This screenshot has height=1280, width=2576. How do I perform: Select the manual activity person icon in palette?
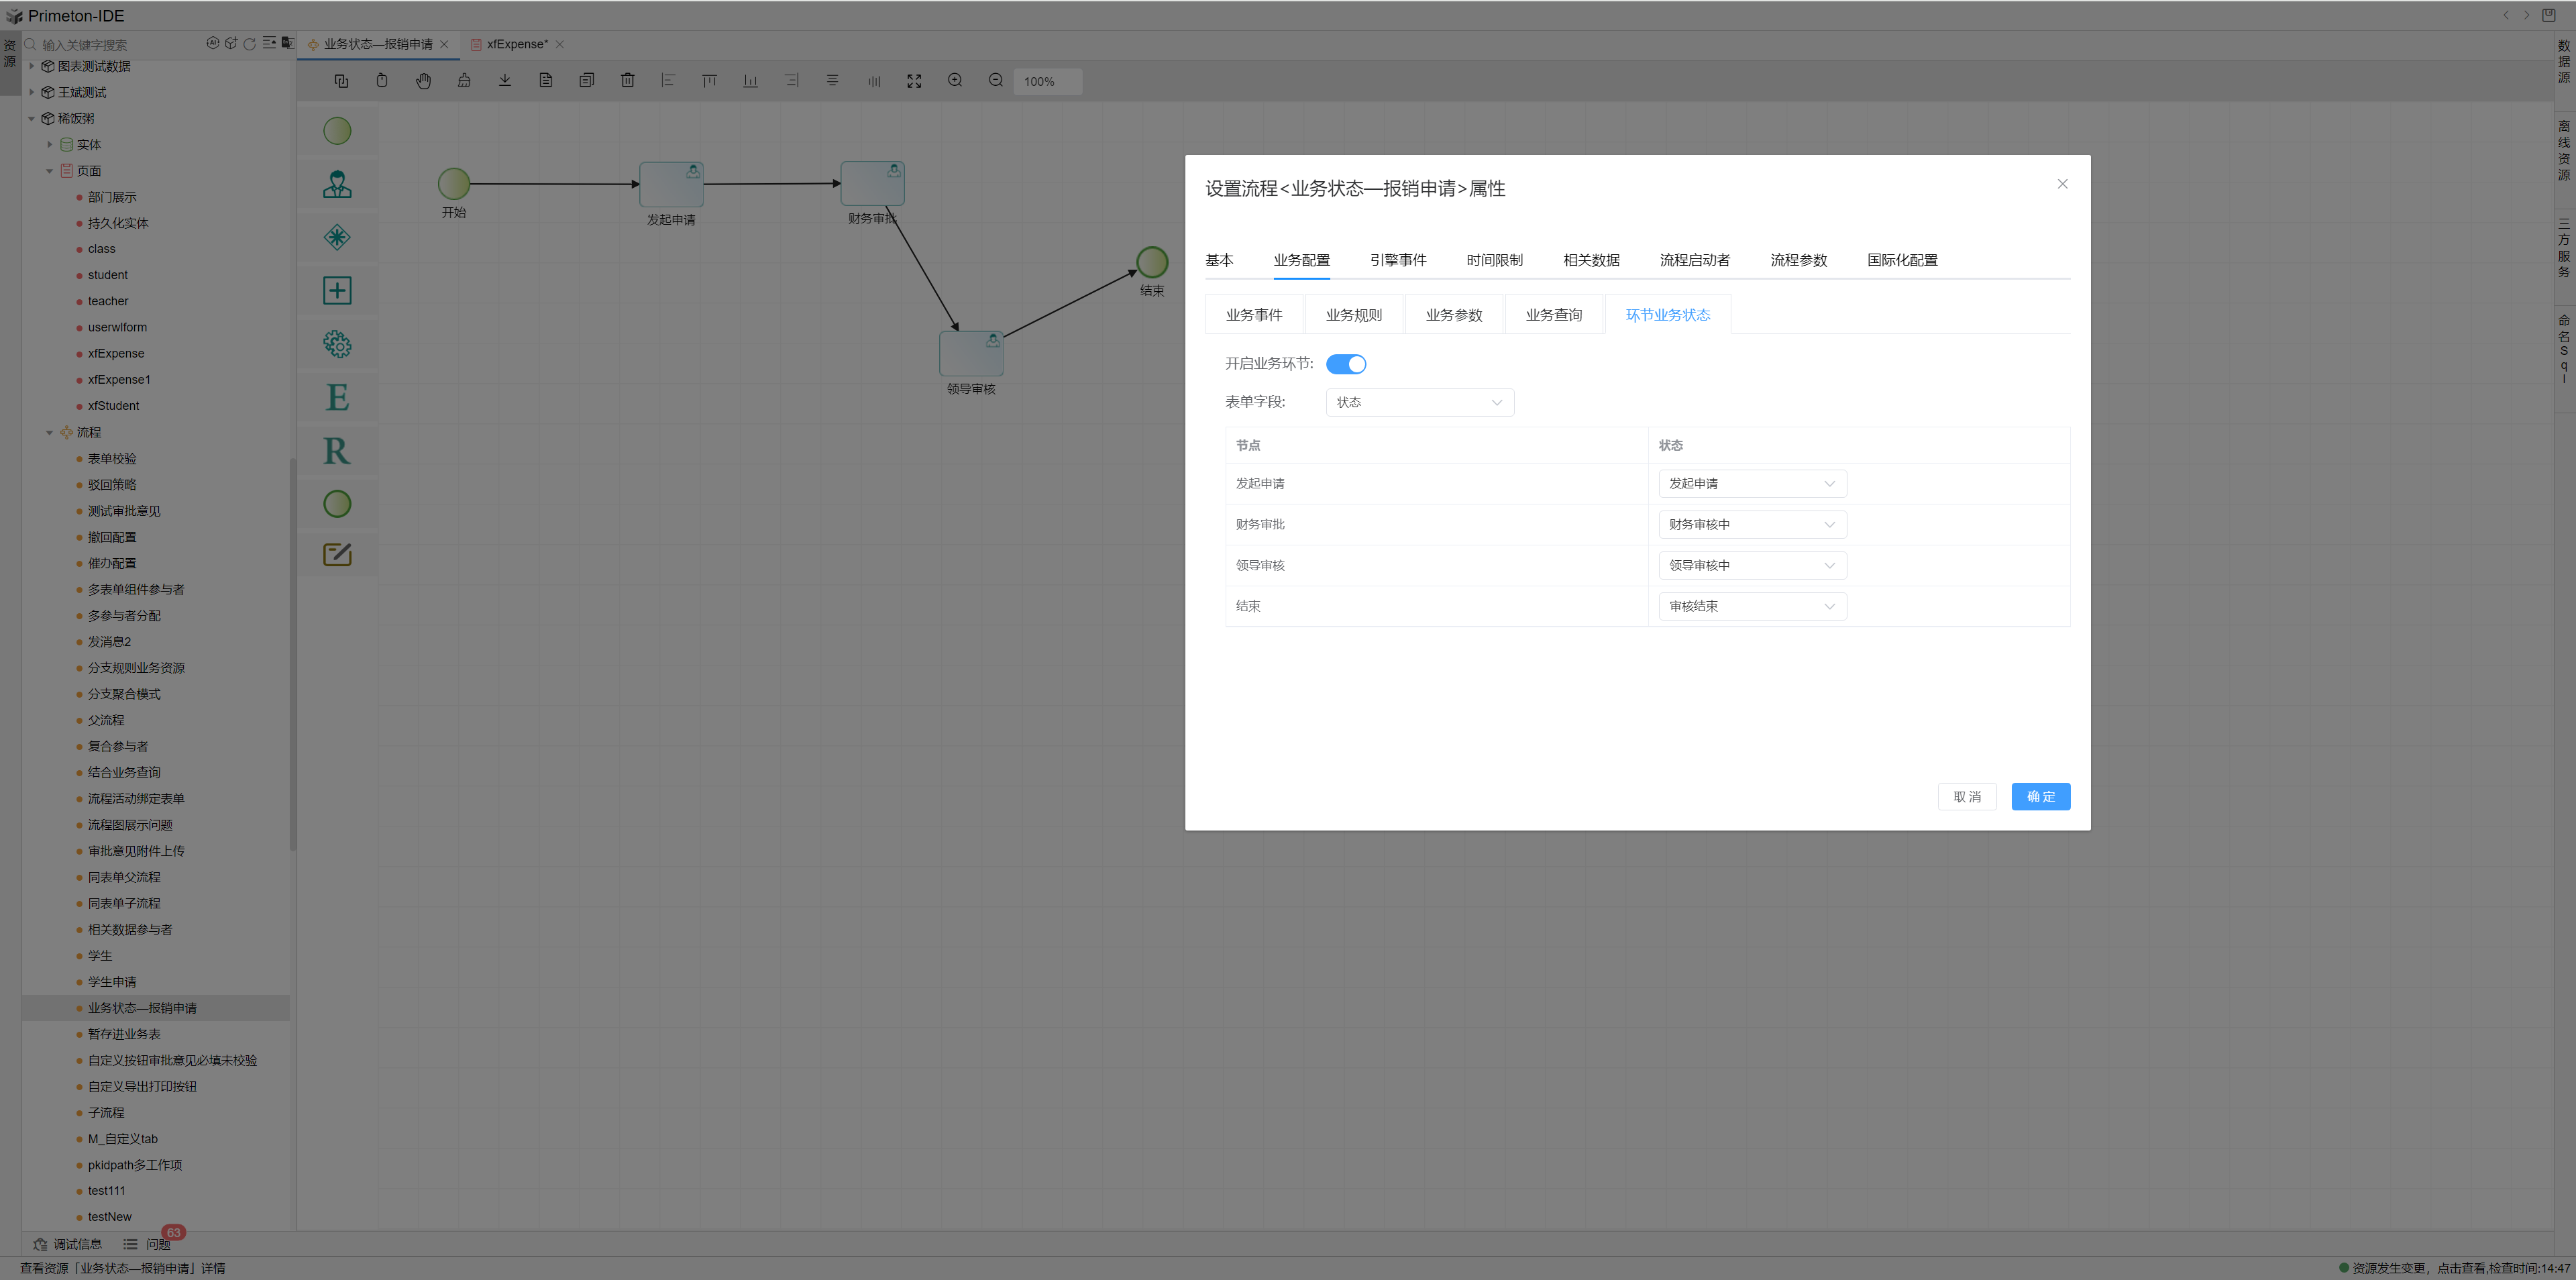coord(337,184)
